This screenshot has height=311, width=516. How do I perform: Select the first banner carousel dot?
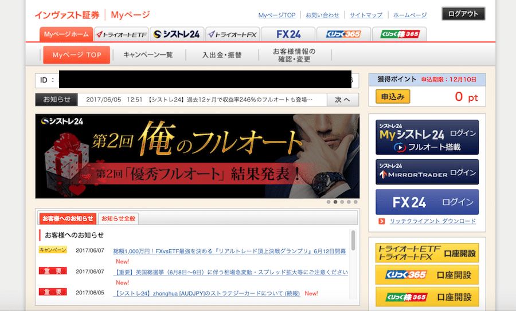pos(329,202)
